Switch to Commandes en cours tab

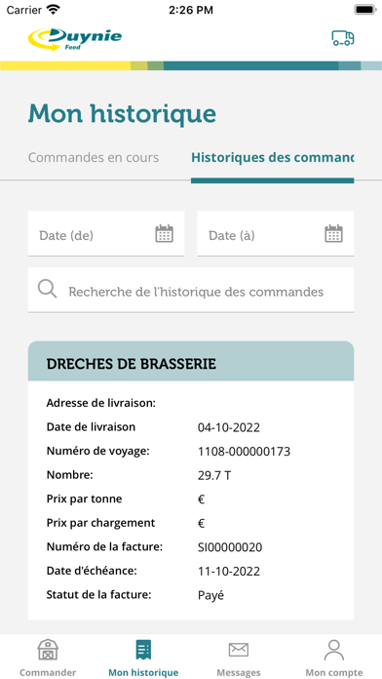coord(94,158)
